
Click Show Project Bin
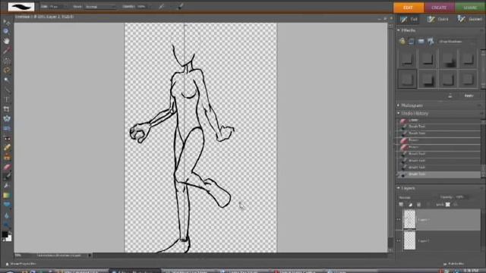[21, 264]
